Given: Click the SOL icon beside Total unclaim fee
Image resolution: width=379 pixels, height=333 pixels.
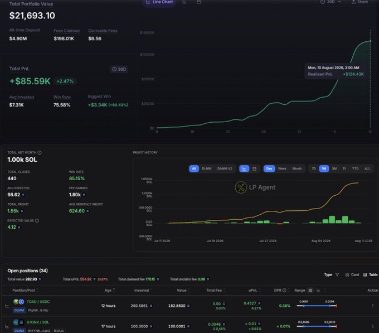Looking at the screenshot, I should pyautogui.click(x=208, y=279).
